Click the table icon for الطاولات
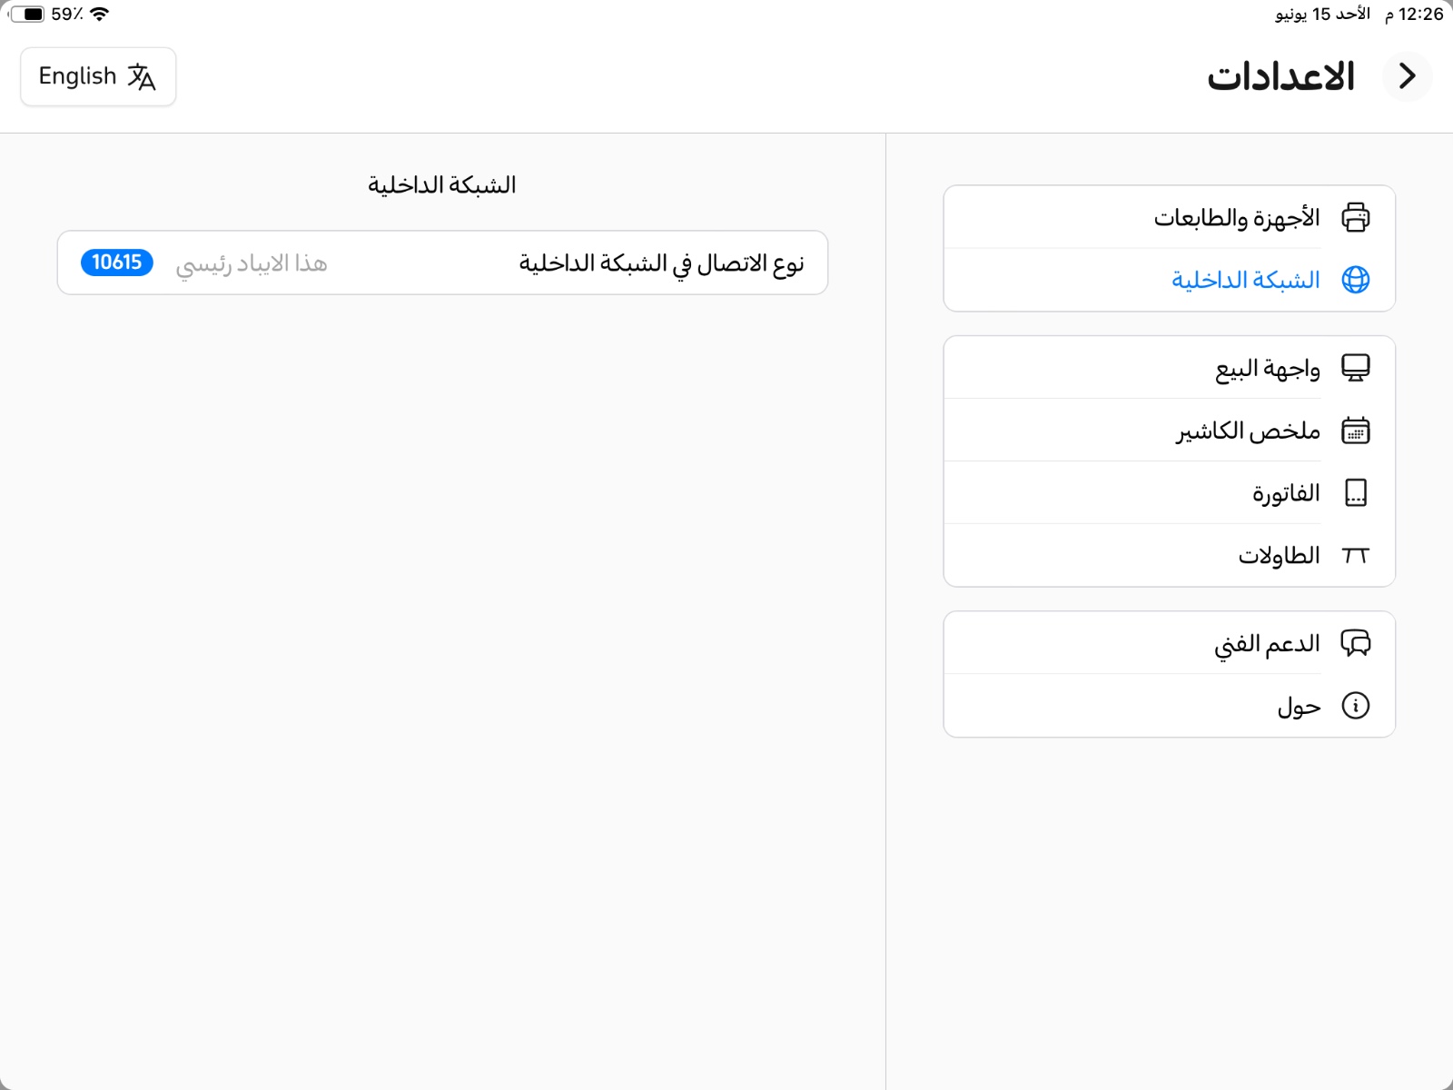Image resolution: width=1453 pixels, height=1090 pixels. 1355,555
